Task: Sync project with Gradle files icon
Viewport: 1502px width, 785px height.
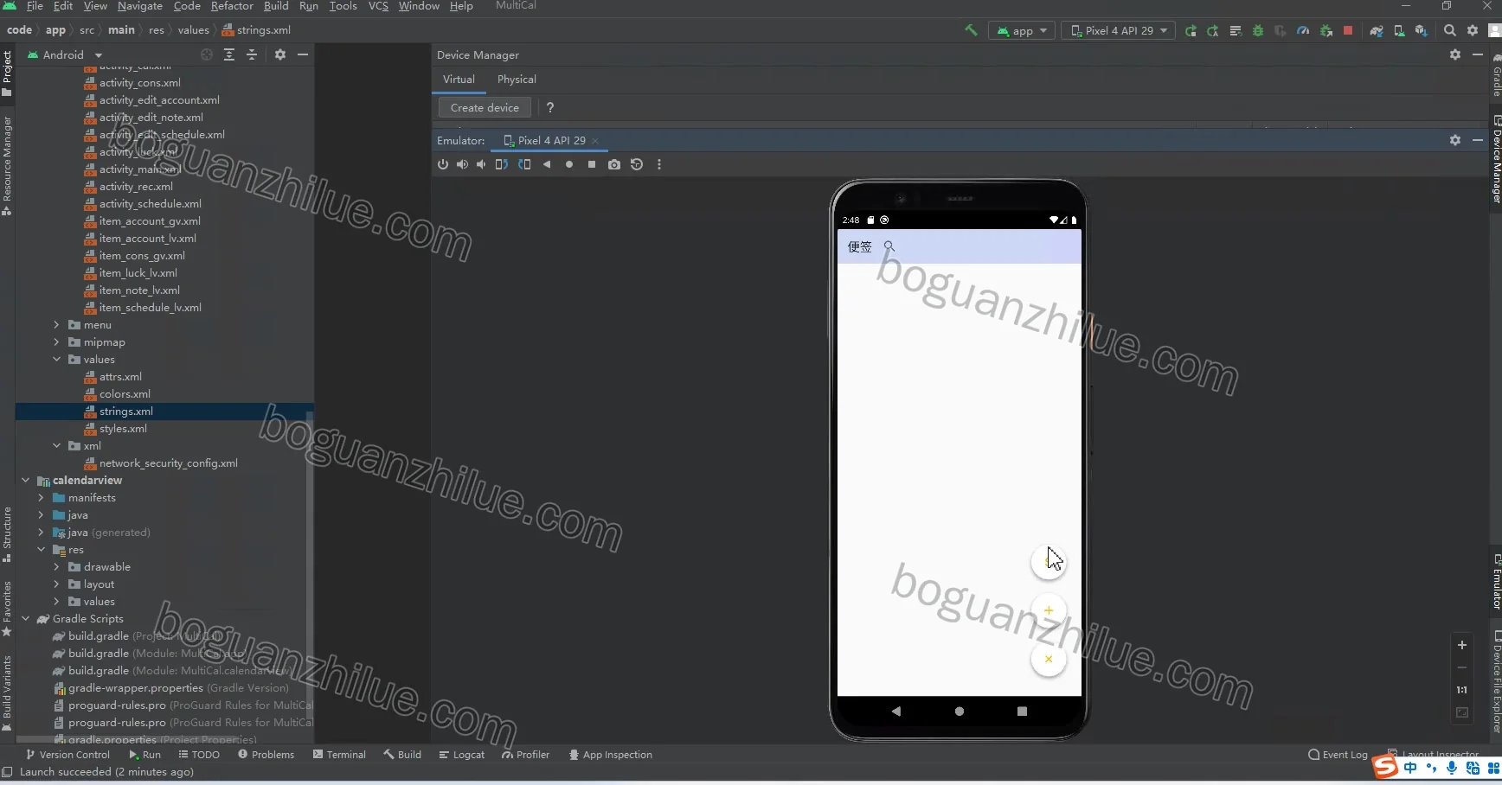Action: (1377, 30)
